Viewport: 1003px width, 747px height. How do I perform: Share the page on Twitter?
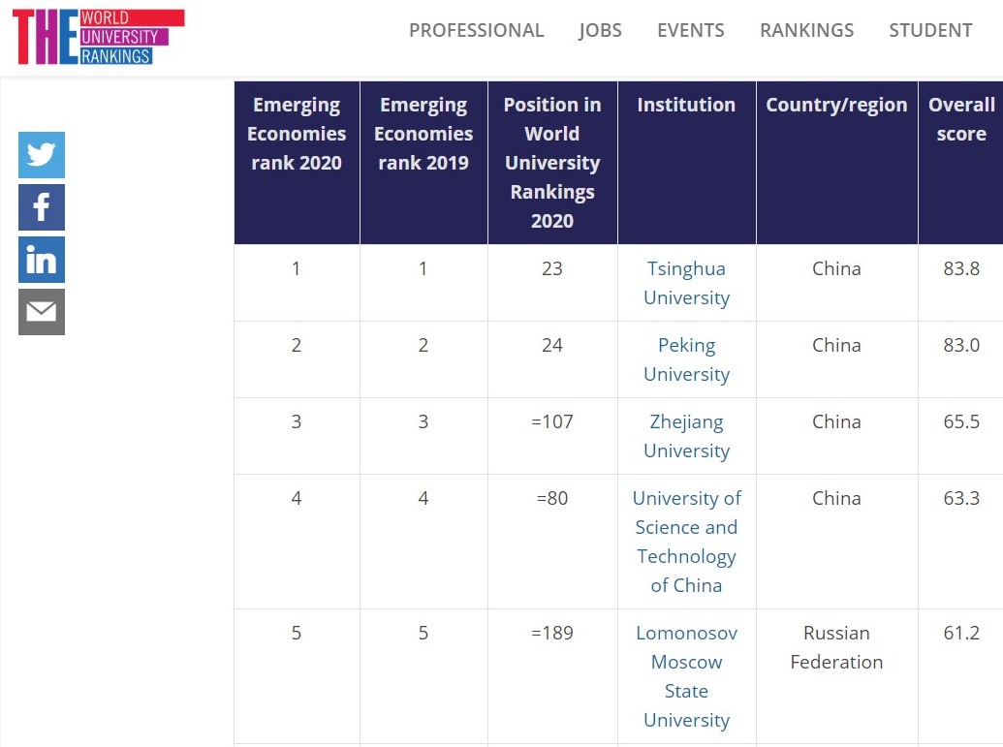(x=42, y=155)
